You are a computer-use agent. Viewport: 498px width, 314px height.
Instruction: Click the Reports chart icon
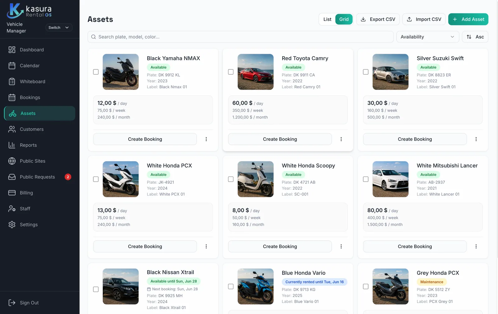coord(12,145)
